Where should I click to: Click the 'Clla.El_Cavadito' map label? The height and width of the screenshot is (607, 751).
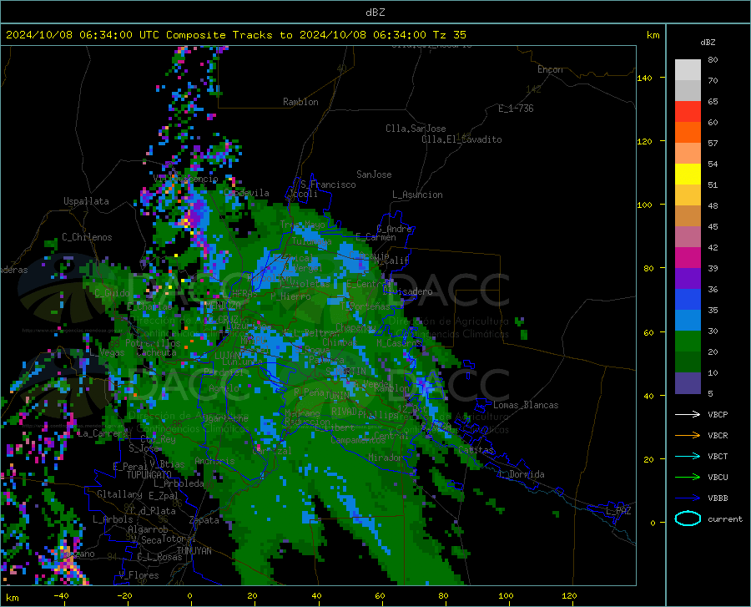click(461, 139)
